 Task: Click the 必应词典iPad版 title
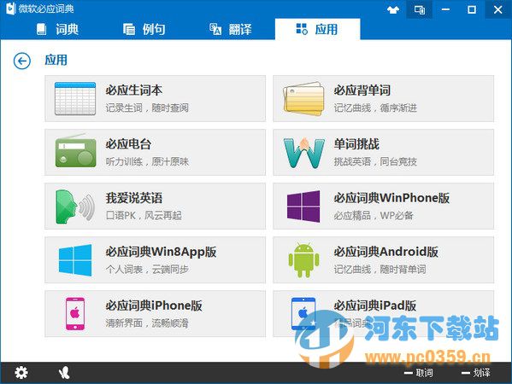(375, 305)
